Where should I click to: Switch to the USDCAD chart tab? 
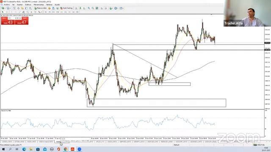tap(152, 141)
